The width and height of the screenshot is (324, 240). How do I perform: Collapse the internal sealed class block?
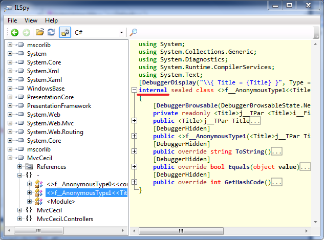pyautogui.click(x=135, y=90)
